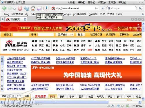Open the 编辑(E) menu
The height and width of the screenshot is (108, 145).
81,2
